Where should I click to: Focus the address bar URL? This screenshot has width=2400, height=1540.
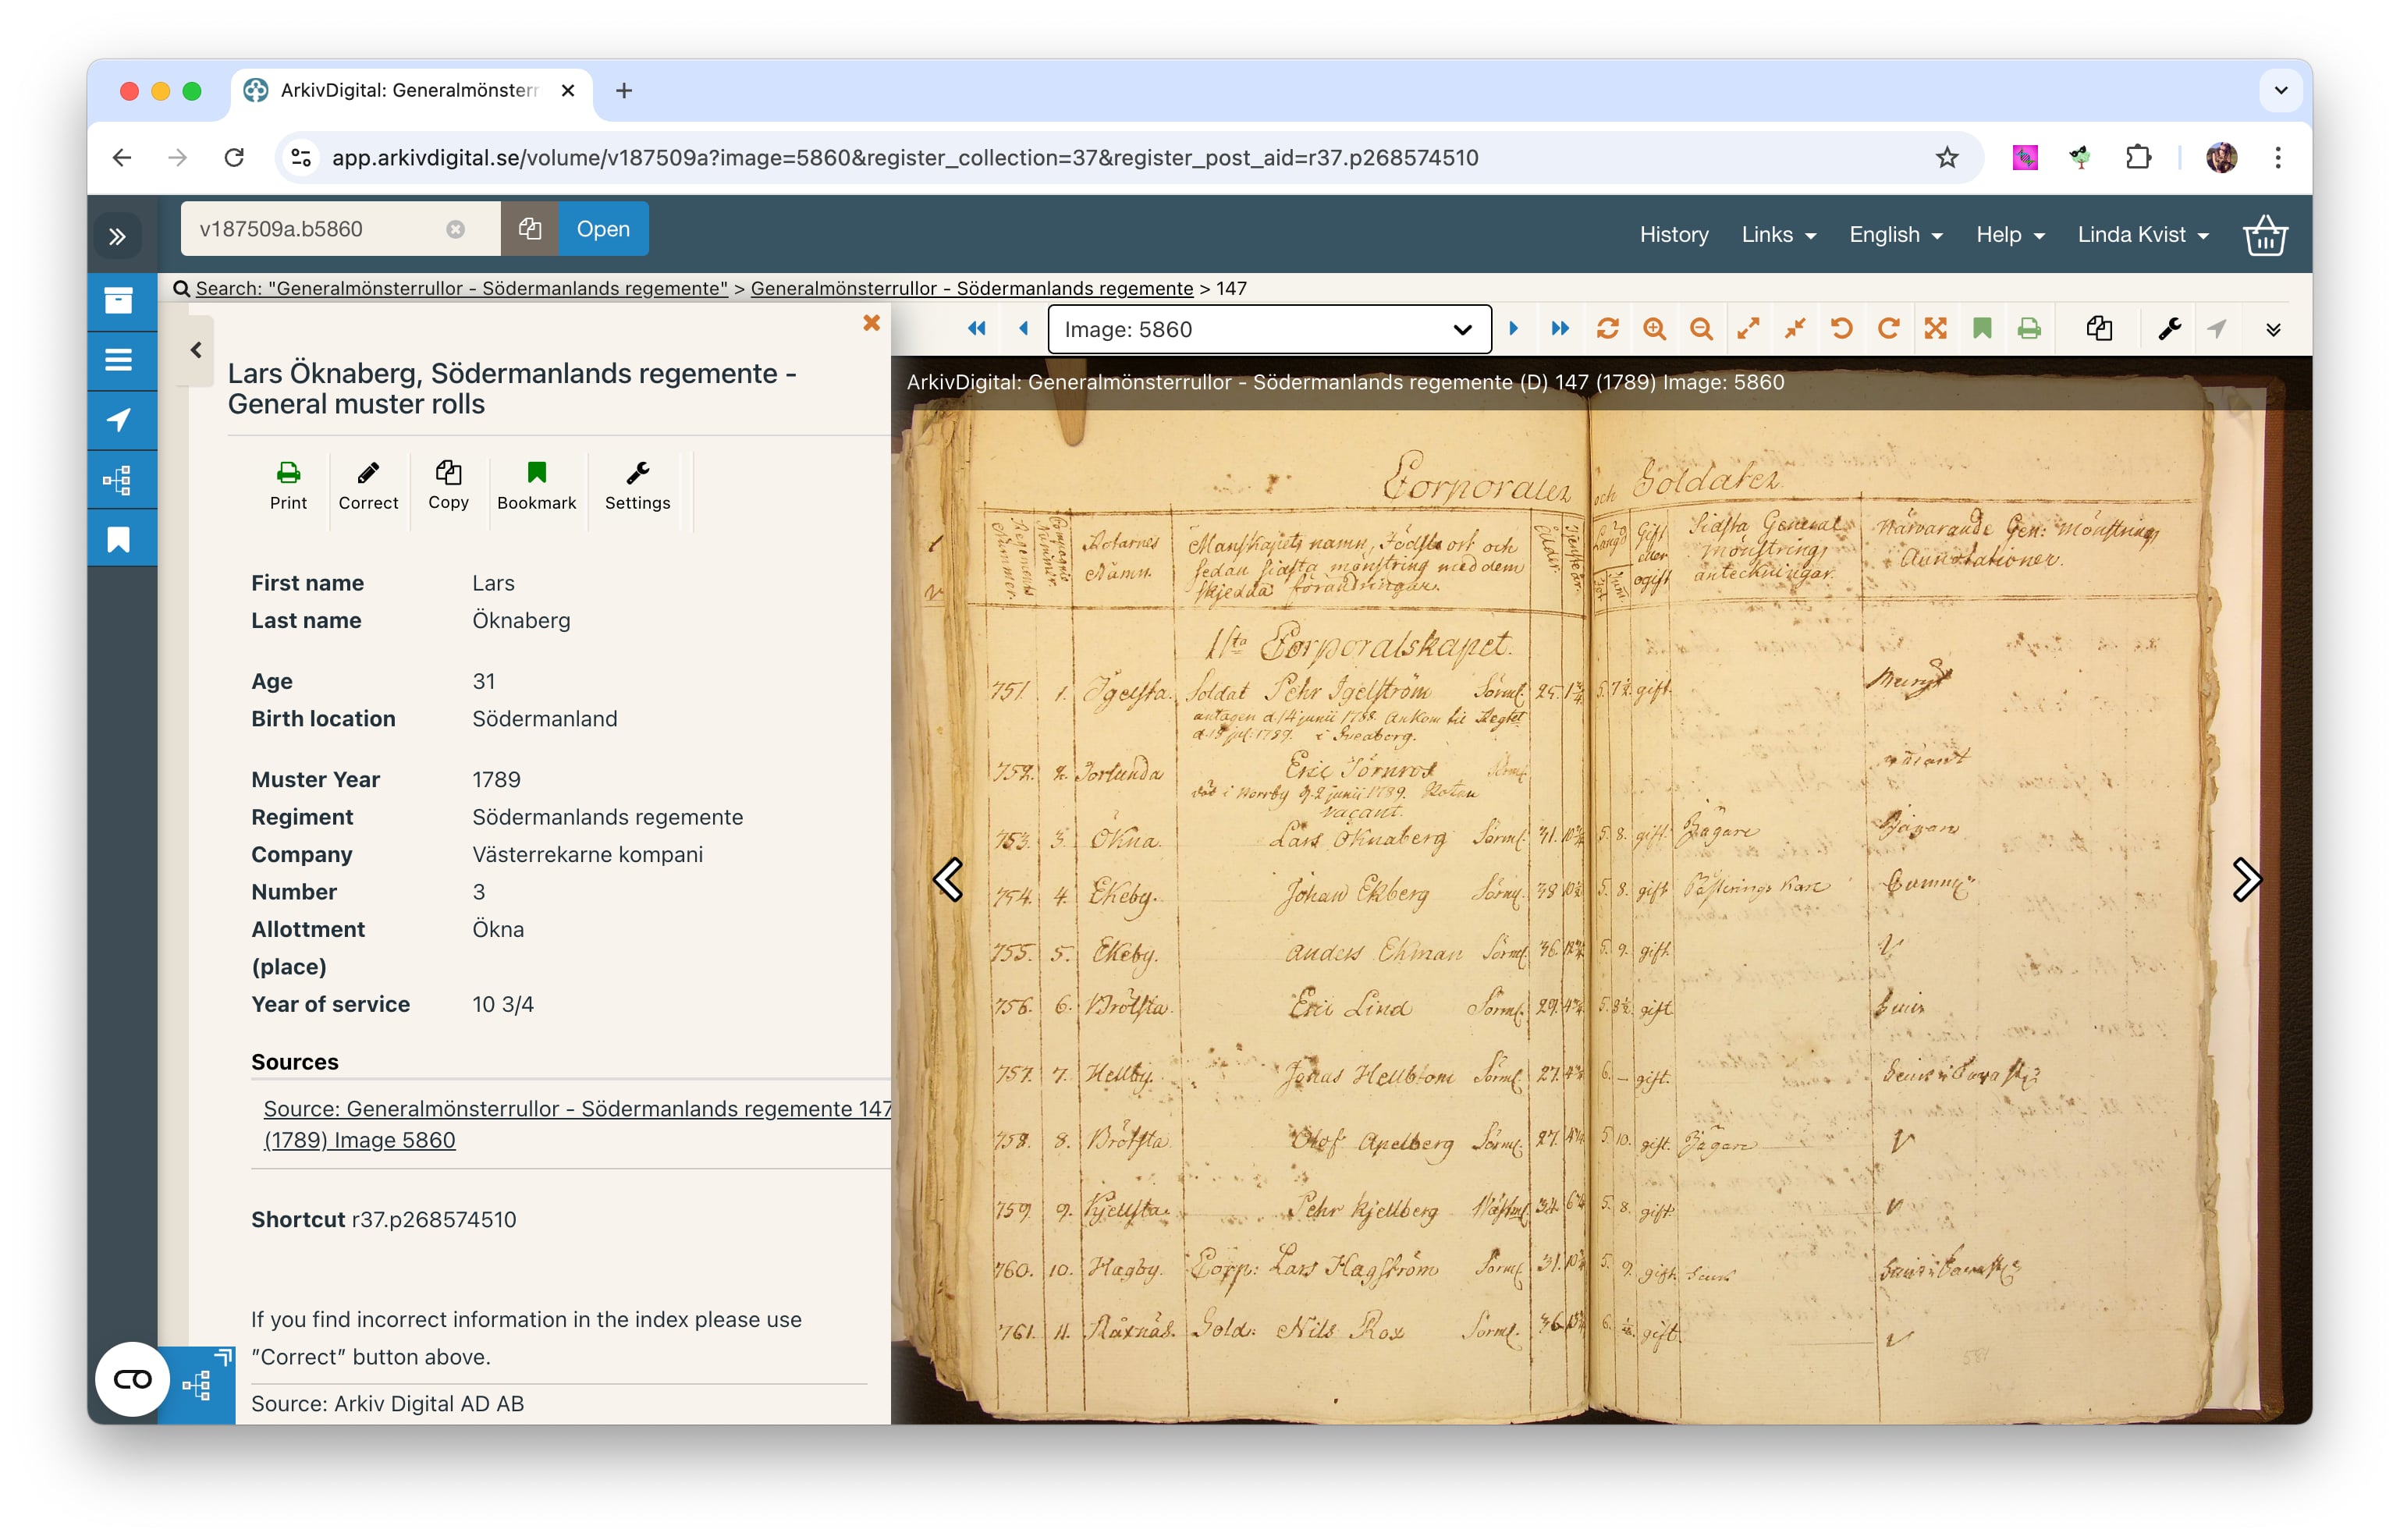click(904, 158)
